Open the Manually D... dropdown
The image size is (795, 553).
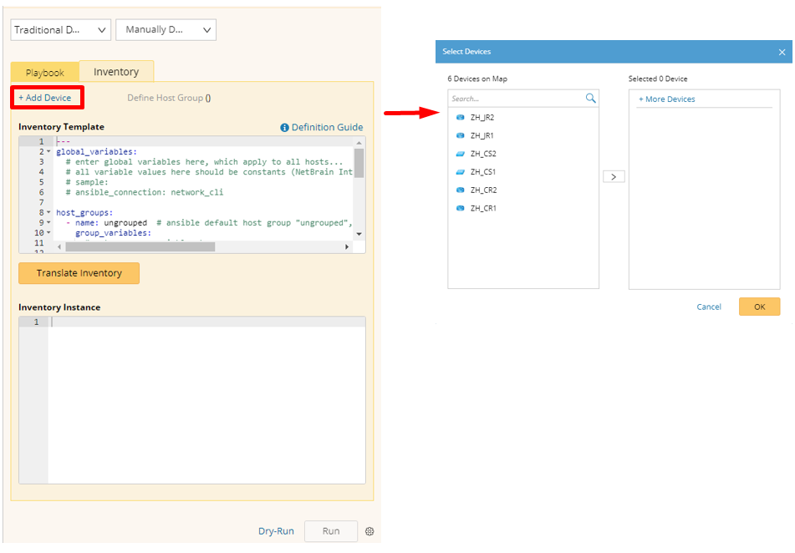click(x=166, y=30)
